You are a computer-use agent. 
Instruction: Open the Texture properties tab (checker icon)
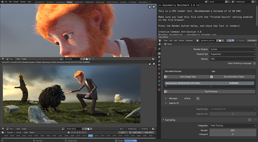159,90
